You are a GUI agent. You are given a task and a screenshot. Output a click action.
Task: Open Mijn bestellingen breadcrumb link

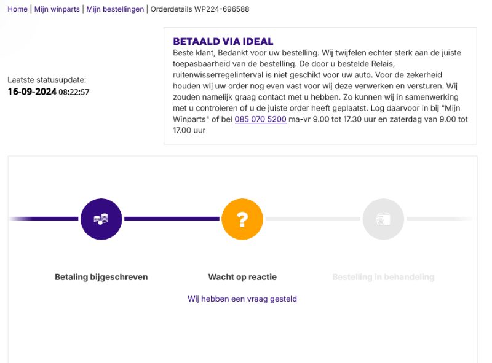click(115, 9)
